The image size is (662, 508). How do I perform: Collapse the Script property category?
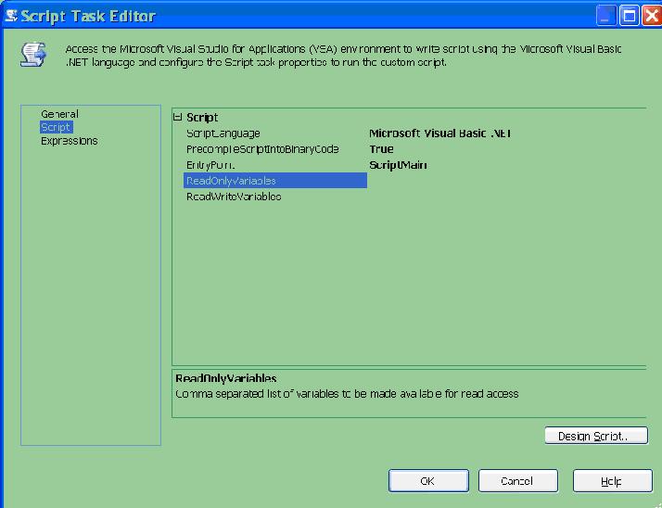(178, 117)
